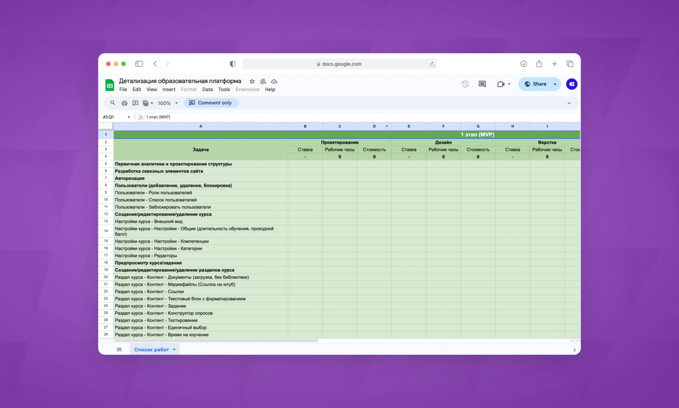Open version history clock icon
Viewport: 679px width, 408px height.
465,84
